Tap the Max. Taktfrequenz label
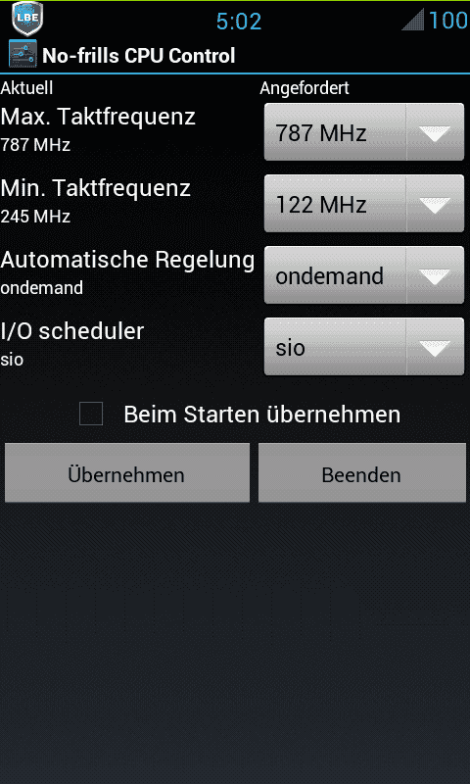 [x=98, y=117]
